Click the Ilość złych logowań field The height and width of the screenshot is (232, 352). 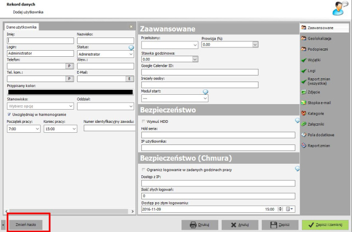pos(218,196)
